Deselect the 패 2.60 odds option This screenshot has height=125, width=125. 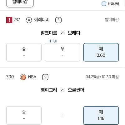coord(101,52)
